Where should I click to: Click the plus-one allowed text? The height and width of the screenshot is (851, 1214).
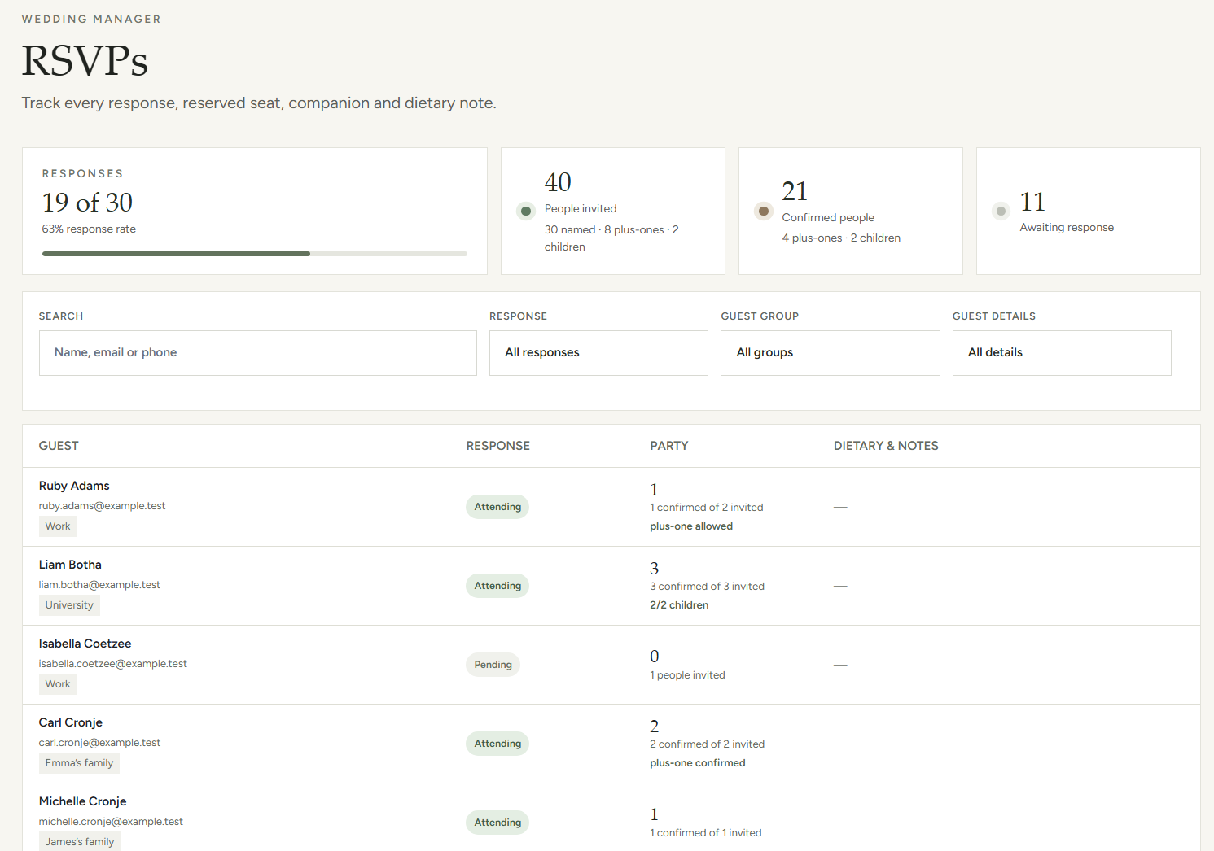pos(691,526)
